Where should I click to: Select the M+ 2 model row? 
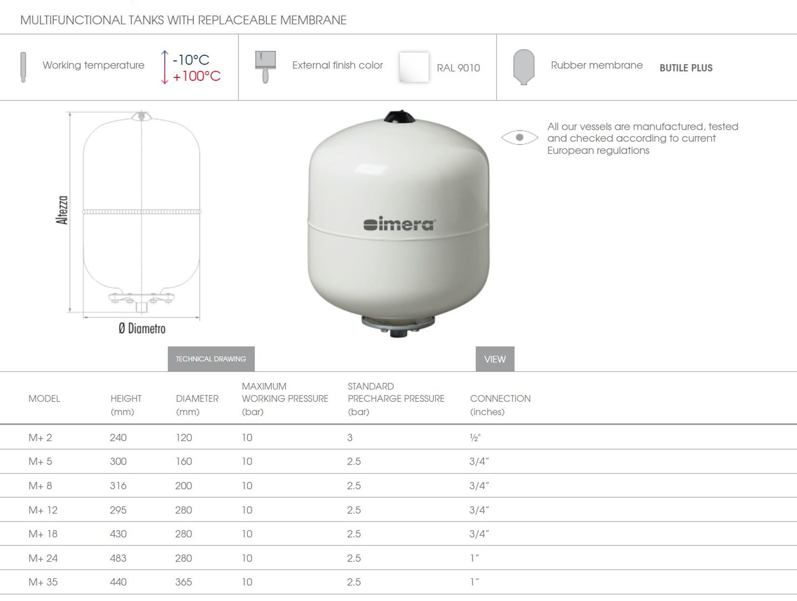click(40, 437)
